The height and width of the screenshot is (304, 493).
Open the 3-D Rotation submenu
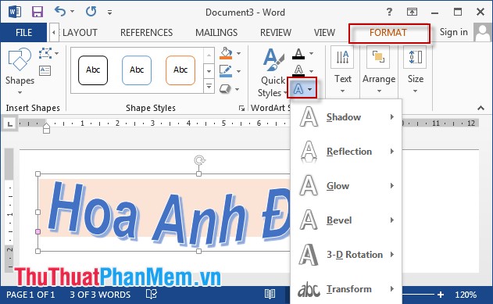point(346,254)
